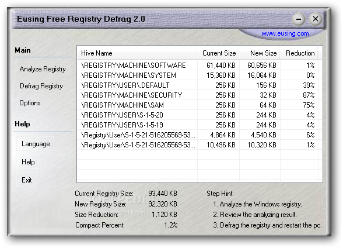Viewport: 343px width, 248px height.
Task: Sort by the Hive Name column header
Action: pyautogui.click(x=137, y=53)
